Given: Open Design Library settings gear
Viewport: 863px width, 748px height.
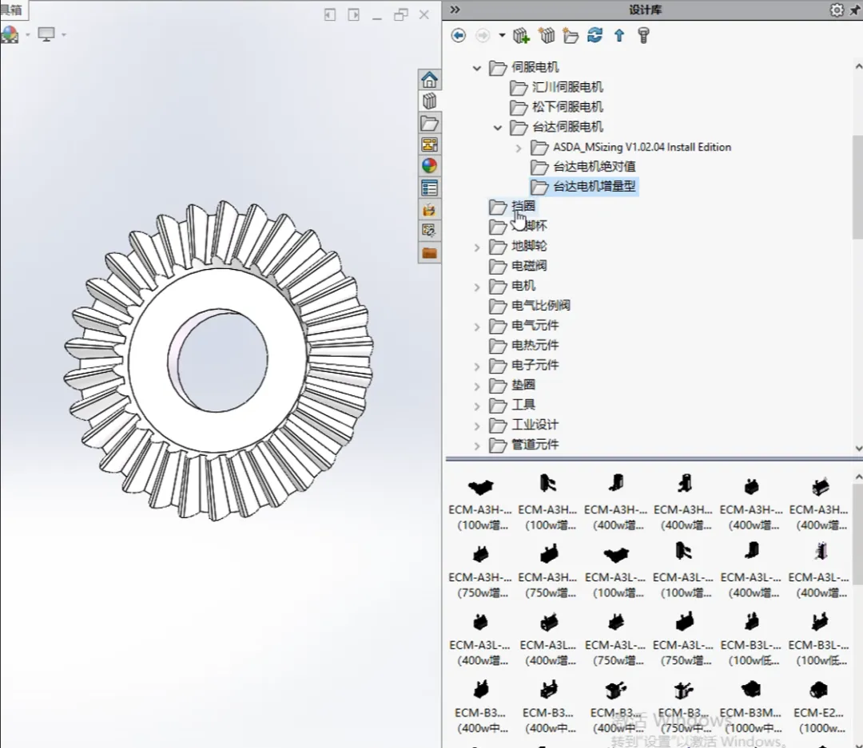Looking at the screenshot, I should coord(837,10).
